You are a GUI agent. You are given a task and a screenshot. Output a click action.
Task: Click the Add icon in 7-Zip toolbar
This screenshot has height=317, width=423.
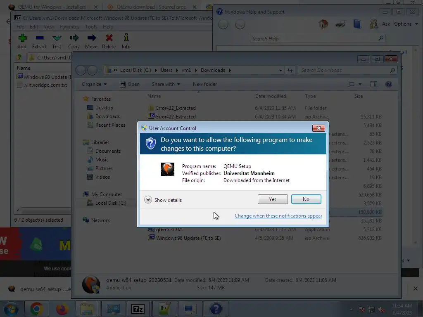pos(22,41)
